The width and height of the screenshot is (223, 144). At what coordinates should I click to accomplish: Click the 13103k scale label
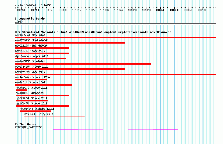(104, 10)
